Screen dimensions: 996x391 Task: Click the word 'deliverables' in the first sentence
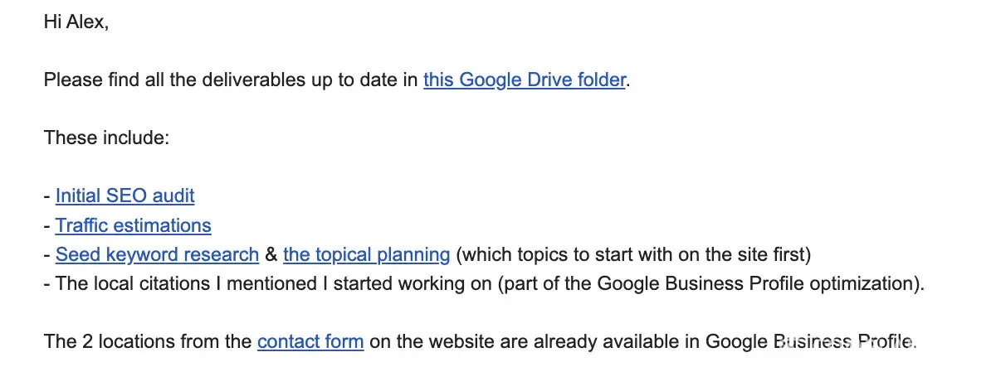click(x=250, y=80)
